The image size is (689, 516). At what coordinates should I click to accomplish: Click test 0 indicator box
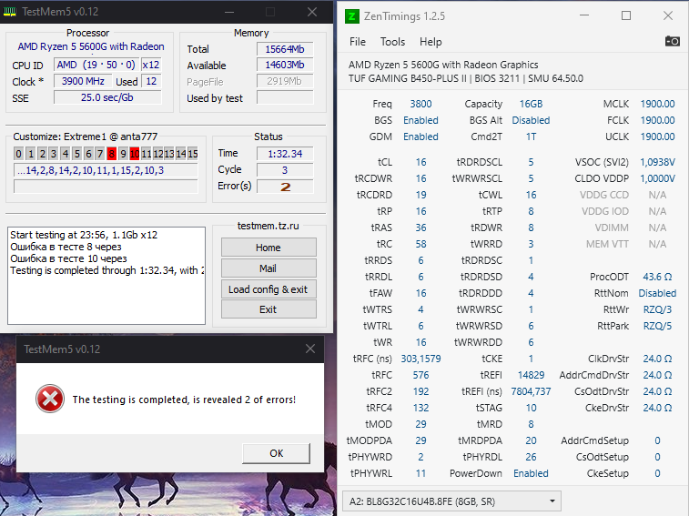click(x=18, y=154)
